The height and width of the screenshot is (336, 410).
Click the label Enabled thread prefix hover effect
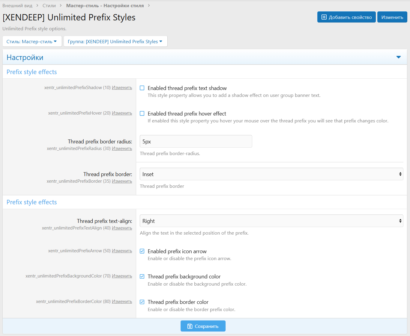click(187, 113)
